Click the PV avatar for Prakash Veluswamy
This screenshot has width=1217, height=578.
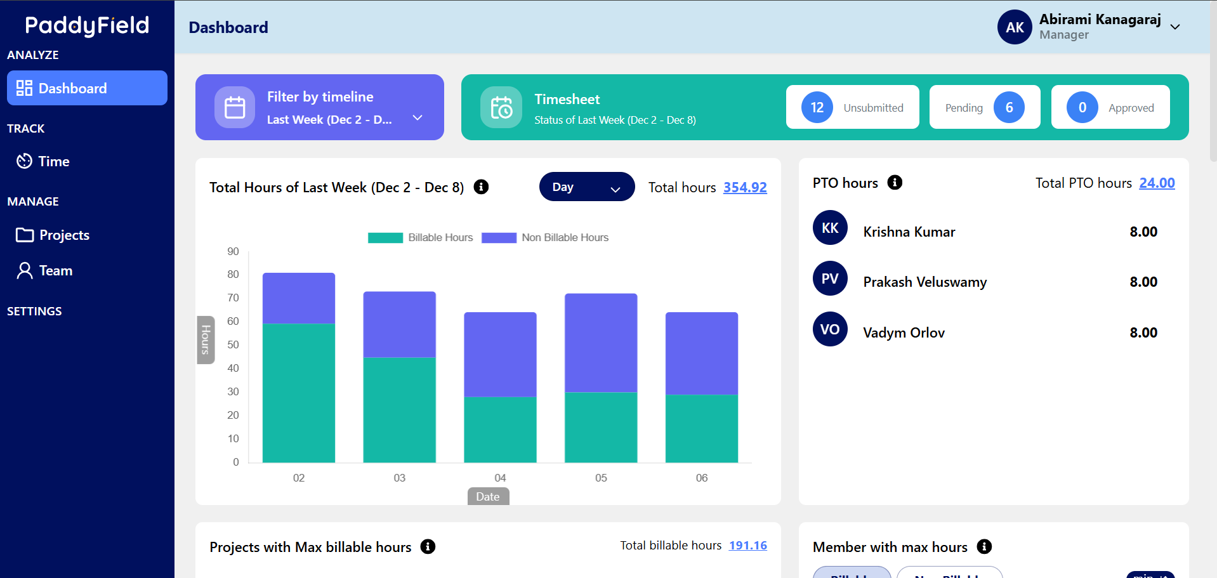click(x=830, y=279)
